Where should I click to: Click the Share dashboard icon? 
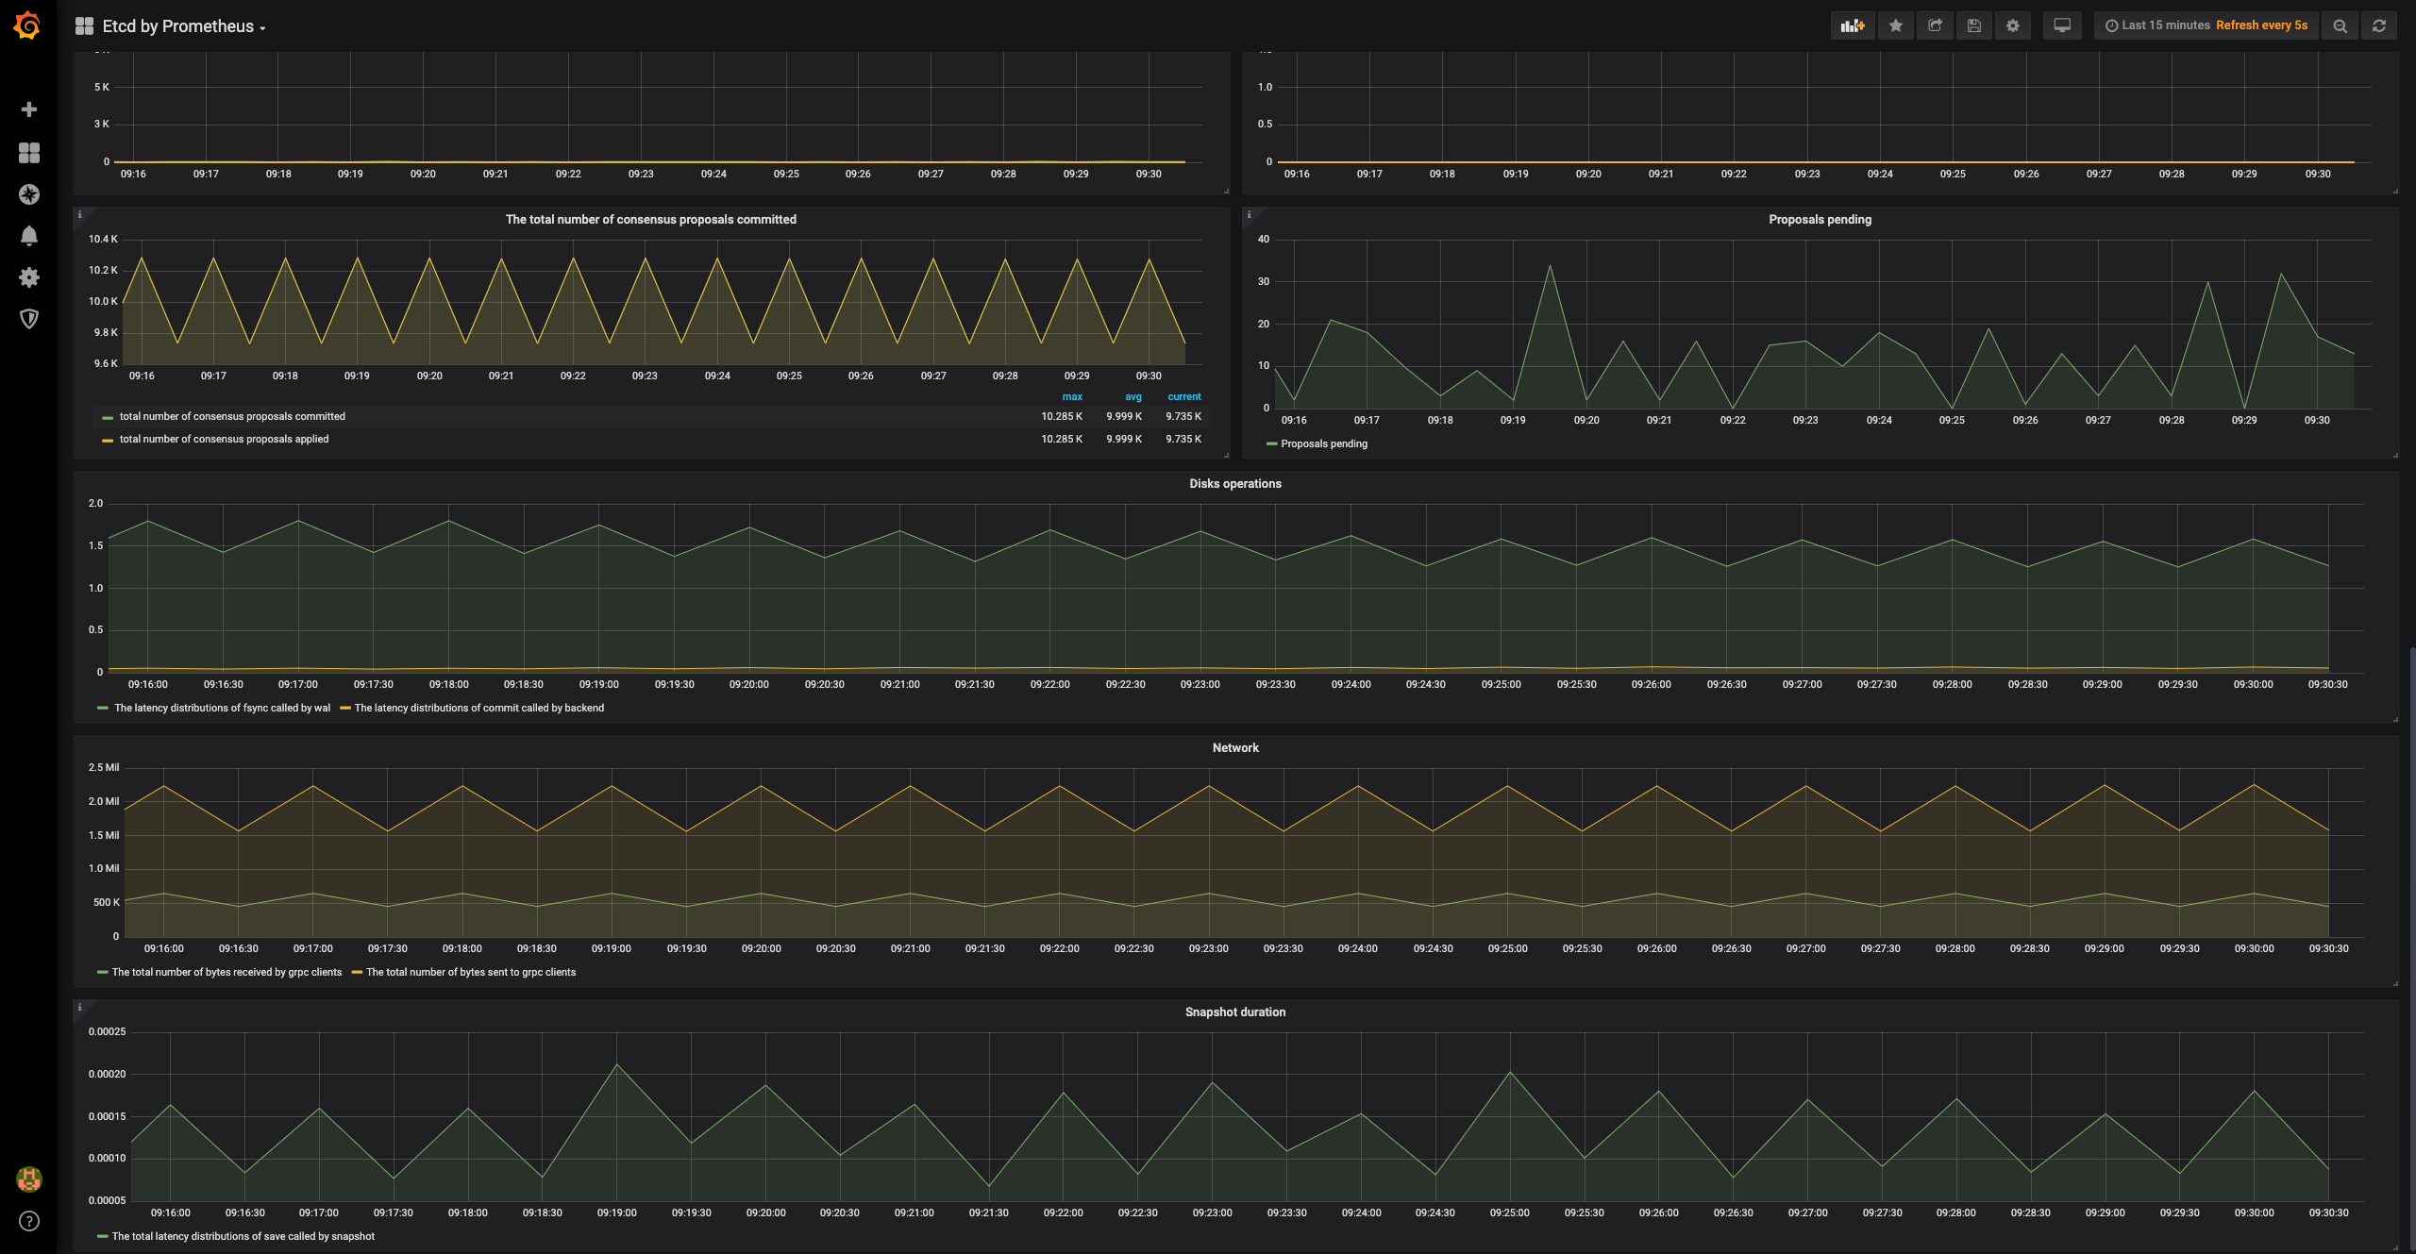(1935, 25)
